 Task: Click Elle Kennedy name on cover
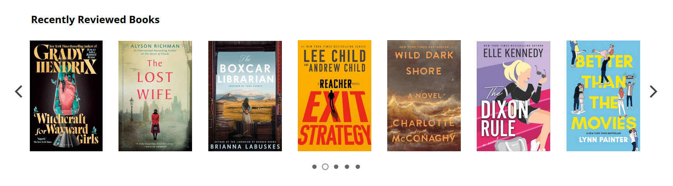513,53
